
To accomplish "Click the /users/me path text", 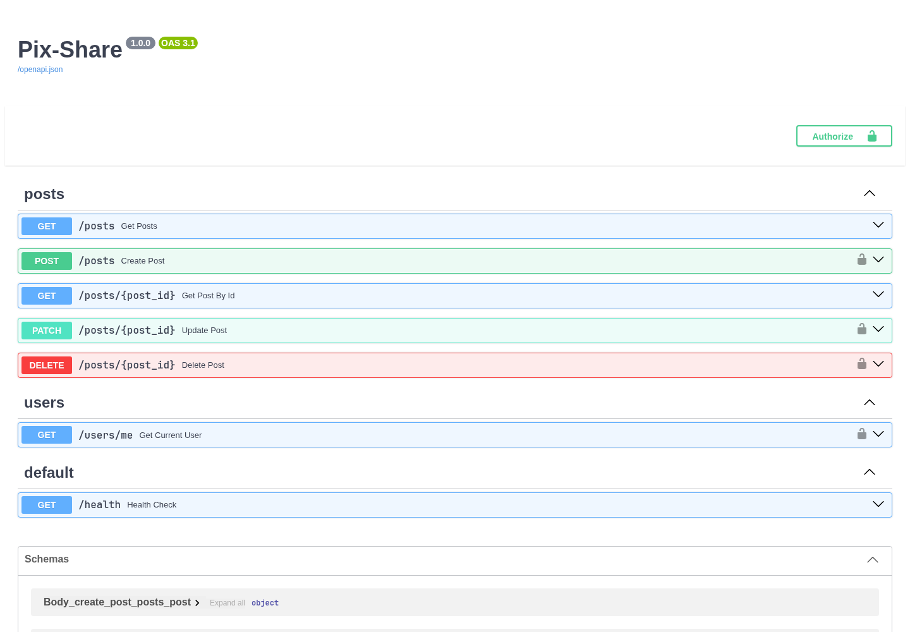I will click(x=106, y=435).
